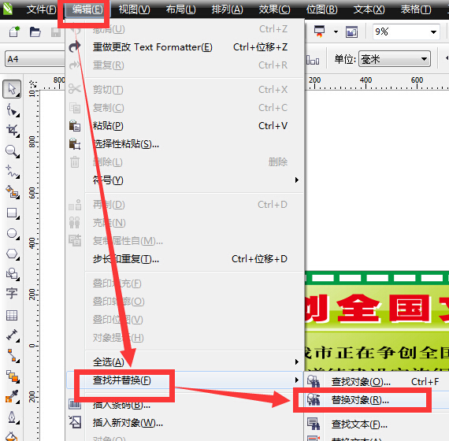This screenshot has height=441, width=449.
Task: Select the Dimension tool
Action: [x=12, y=335]
